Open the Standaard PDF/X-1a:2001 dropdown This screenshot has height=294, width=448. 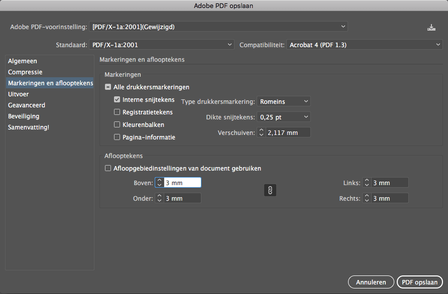[x=162, y=45]
